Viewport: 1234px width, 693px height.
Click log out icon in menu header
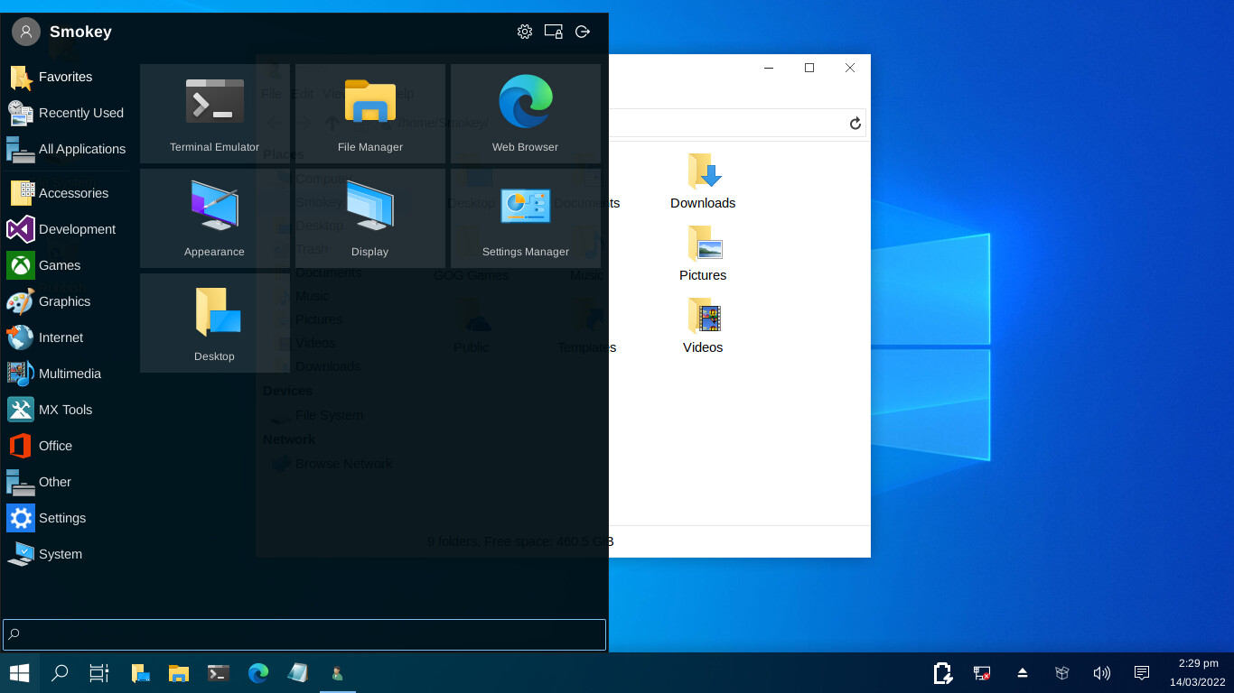pyautogui.click(x=583, y=32)
